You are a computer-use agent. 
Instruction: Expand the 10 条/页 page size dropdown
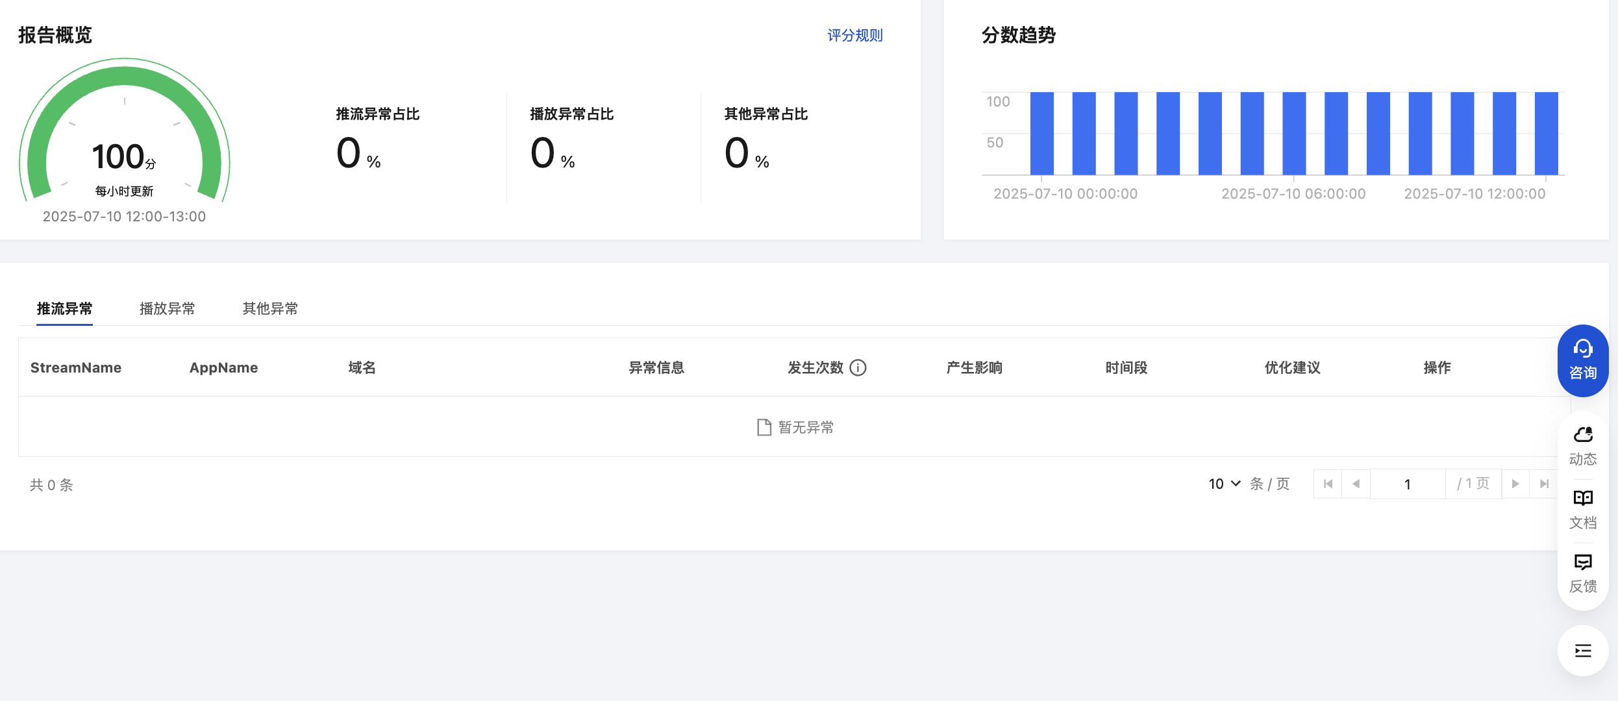(x=1225, y=484)
